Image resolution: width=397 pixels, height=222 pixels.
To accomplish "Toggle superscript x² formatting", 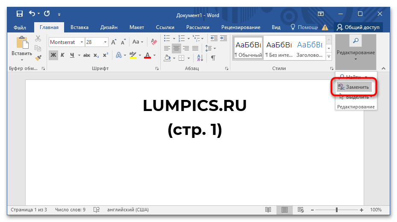I will pos(106,55).
